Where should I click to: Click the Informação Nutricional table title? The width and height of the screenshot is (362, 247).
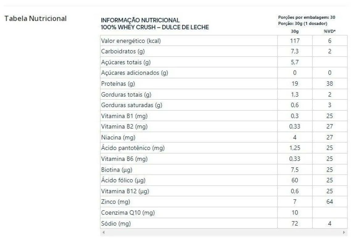click(155, 24)
